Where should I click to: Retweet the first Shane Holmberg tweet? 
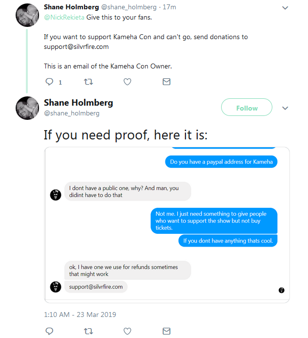[x=88, y=82]
